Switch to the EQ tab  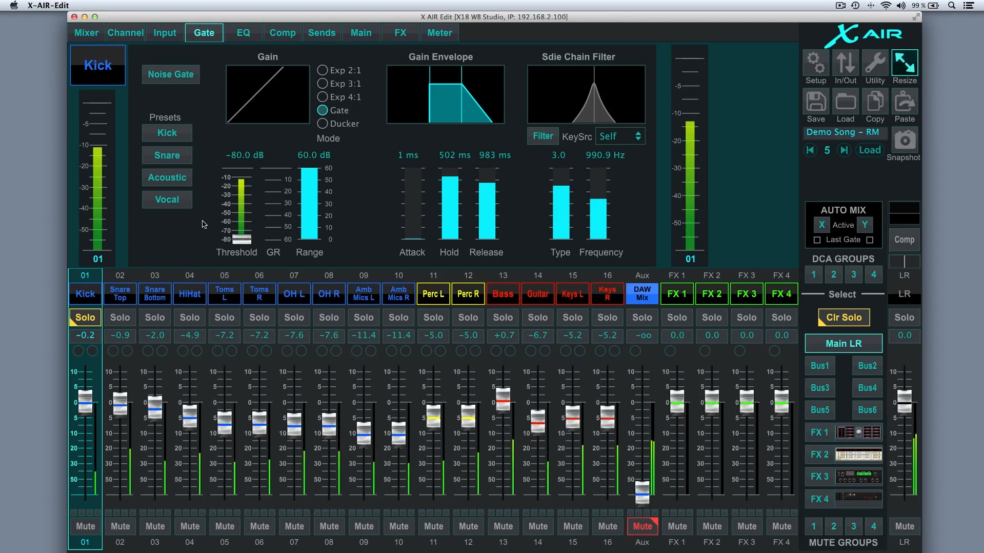point(244,32)
